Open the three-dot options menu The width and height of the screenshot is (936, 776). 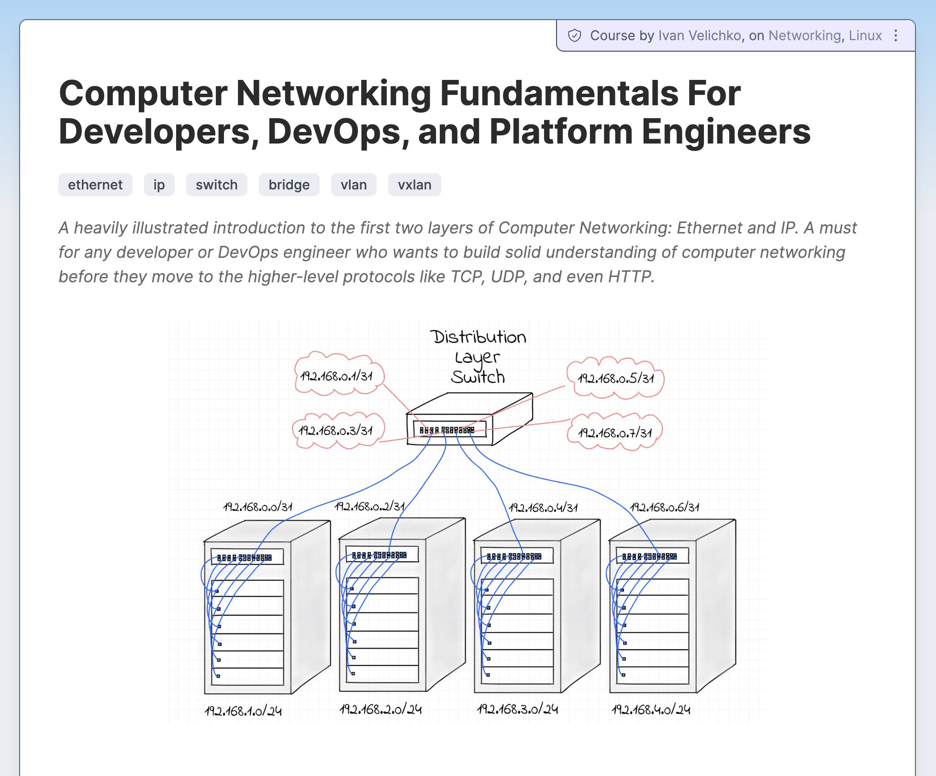[x=896, y=35]
